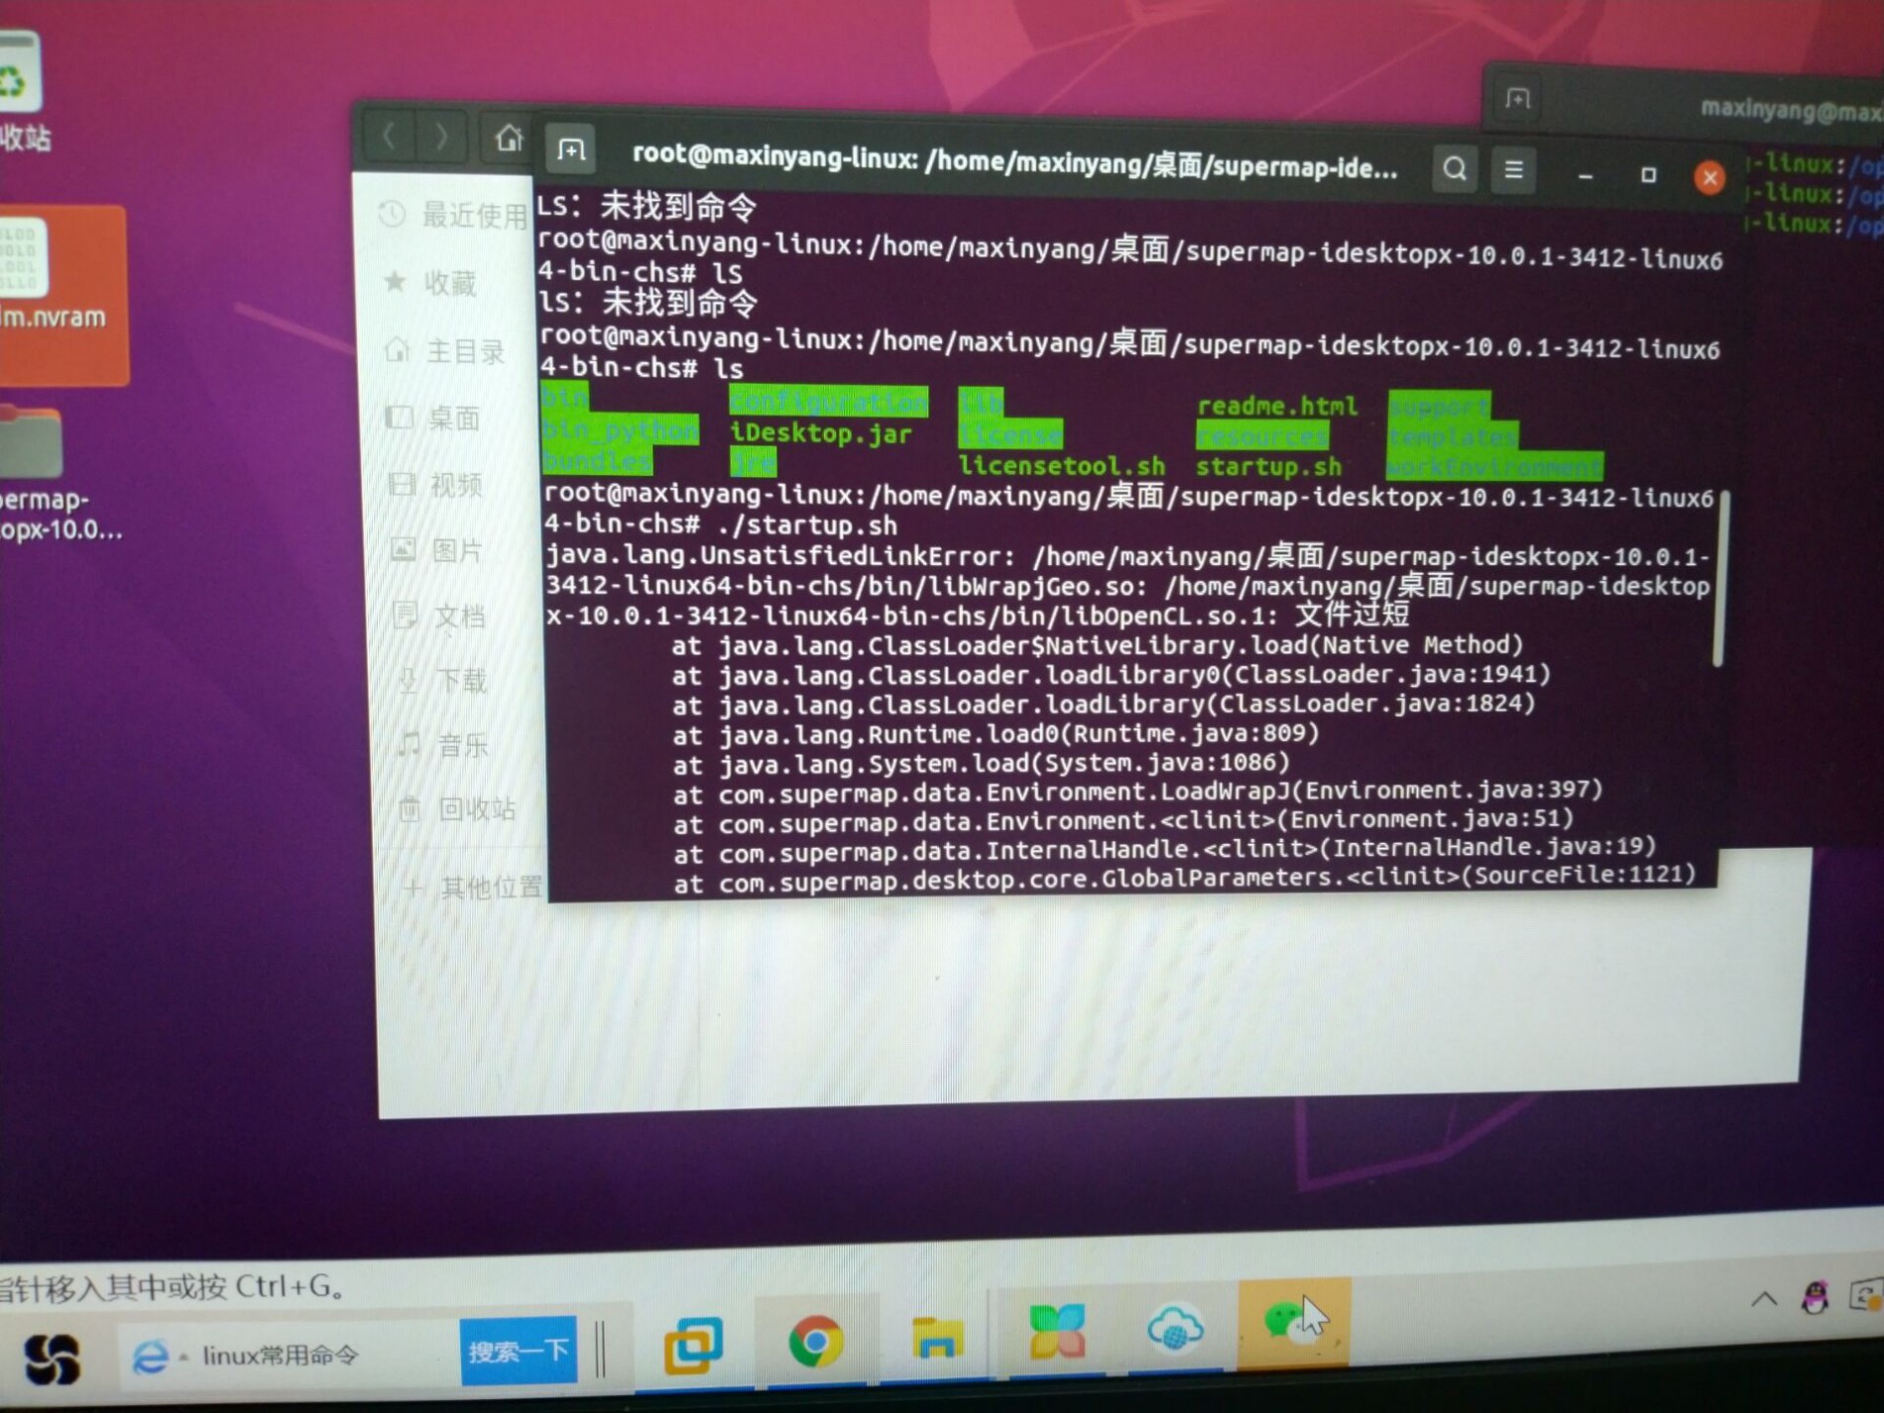Open 音乐 in the sidebar
The height and width of the screenshot is (1413, 1884).
coord(444,745)
